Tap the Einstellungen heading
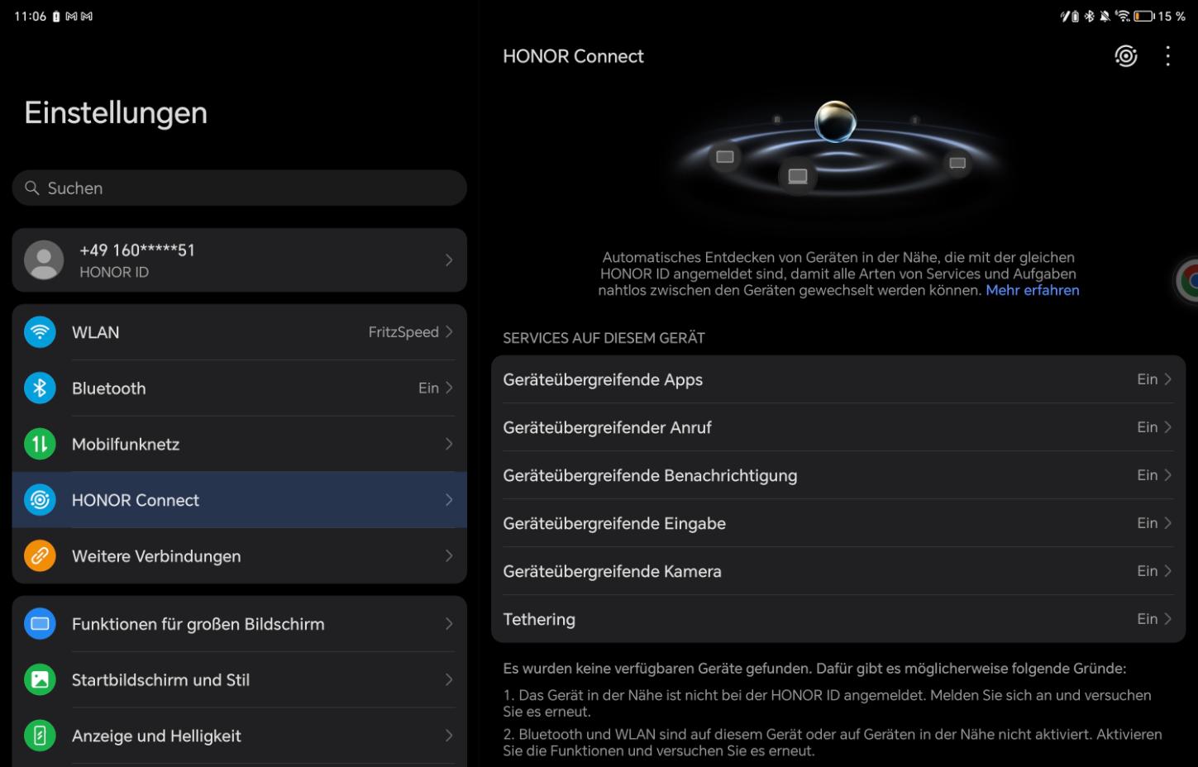Image resolution: width=1198 pixels, height=767 pixels. click(116, 113)
